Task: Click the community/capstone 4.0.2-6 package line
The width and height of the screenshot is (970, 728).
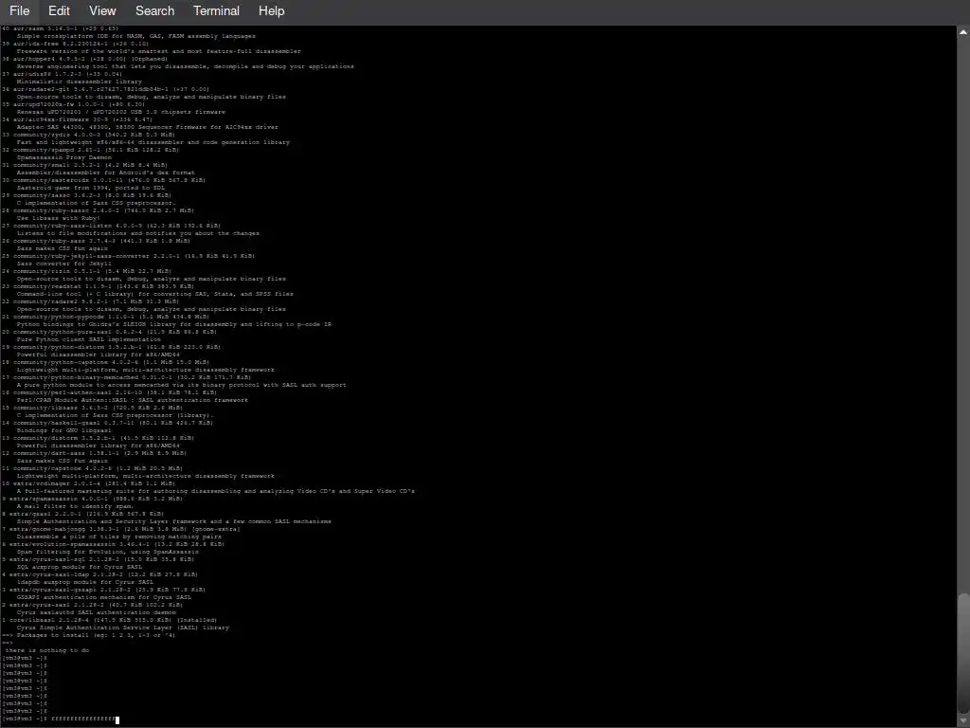Action: point(92,468)
